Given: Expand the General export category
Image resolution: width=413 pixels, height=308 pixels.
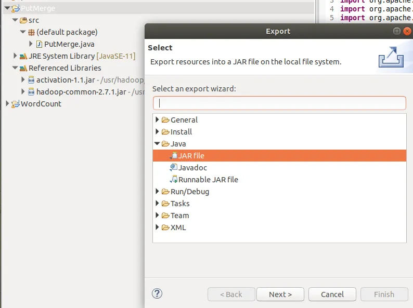Looking at the screenshot, I should tap(158, 120).
